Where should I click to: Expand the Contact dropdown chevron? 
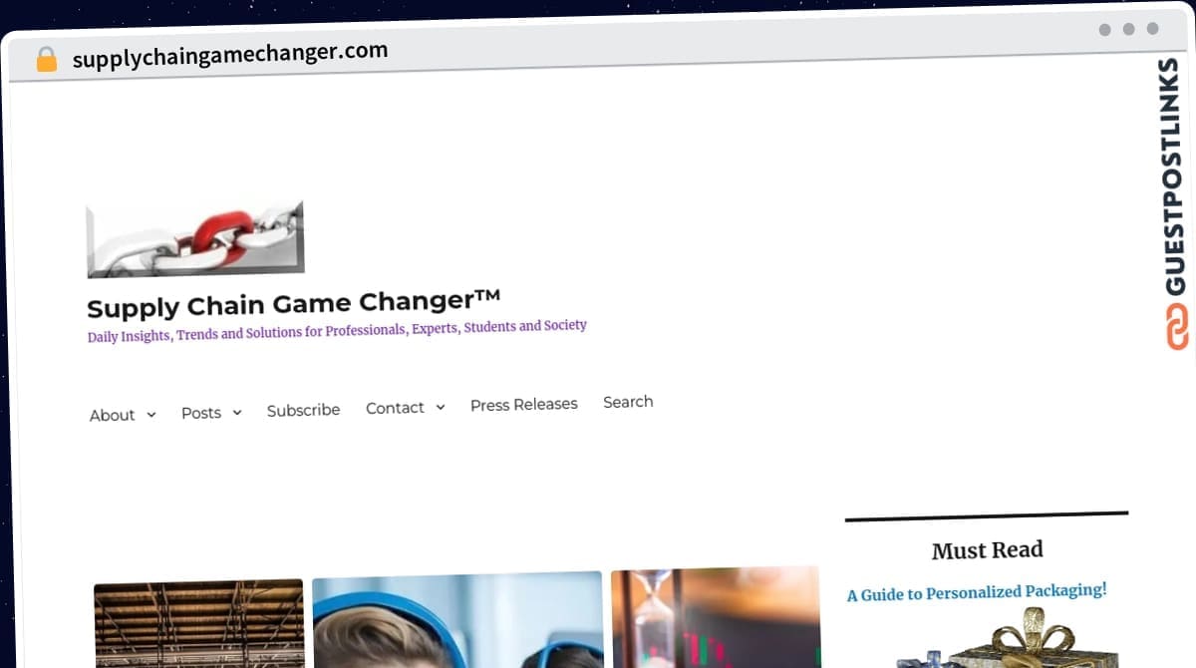[x=441, y=407]
